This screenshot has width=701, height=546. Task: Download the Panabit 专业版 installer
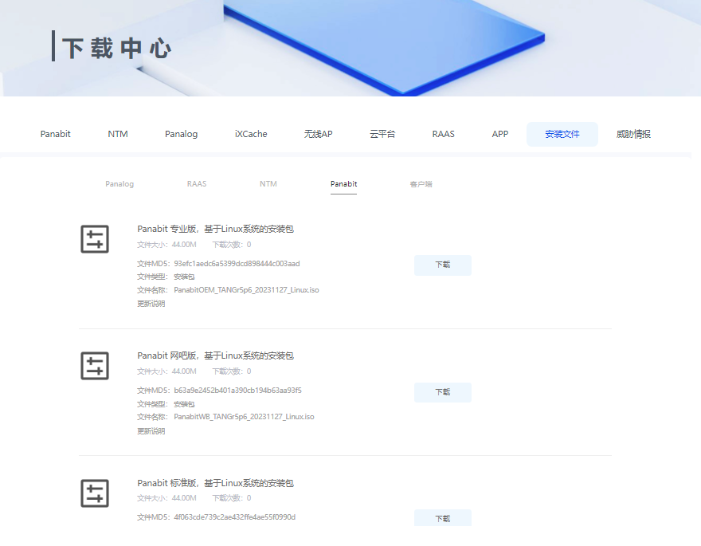(442, 265)
